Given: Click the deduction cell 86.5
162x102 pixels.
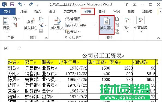Looking at the screenshot, I should pos(144,74).
